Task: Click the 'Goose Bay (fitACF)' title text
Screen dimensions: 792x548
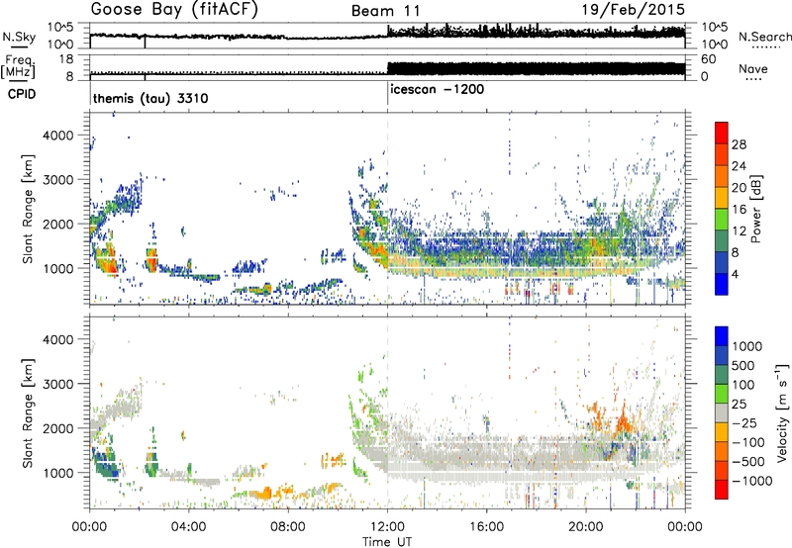Action: point(174,10)
